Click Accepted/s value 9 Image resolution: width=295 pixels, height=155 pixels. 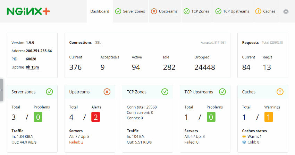[x=102, y=67]
